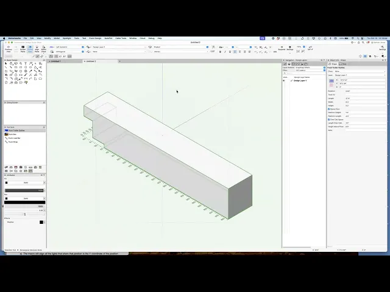
Task: Click the fill opacity slider bar
Action: tap(24, 190)
